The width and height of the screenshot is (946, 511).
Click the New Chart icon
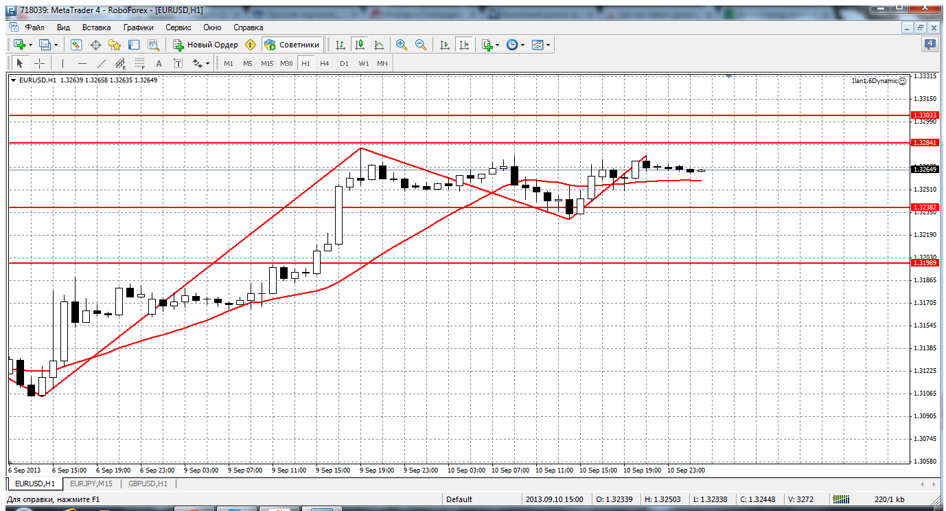(19, 45)
